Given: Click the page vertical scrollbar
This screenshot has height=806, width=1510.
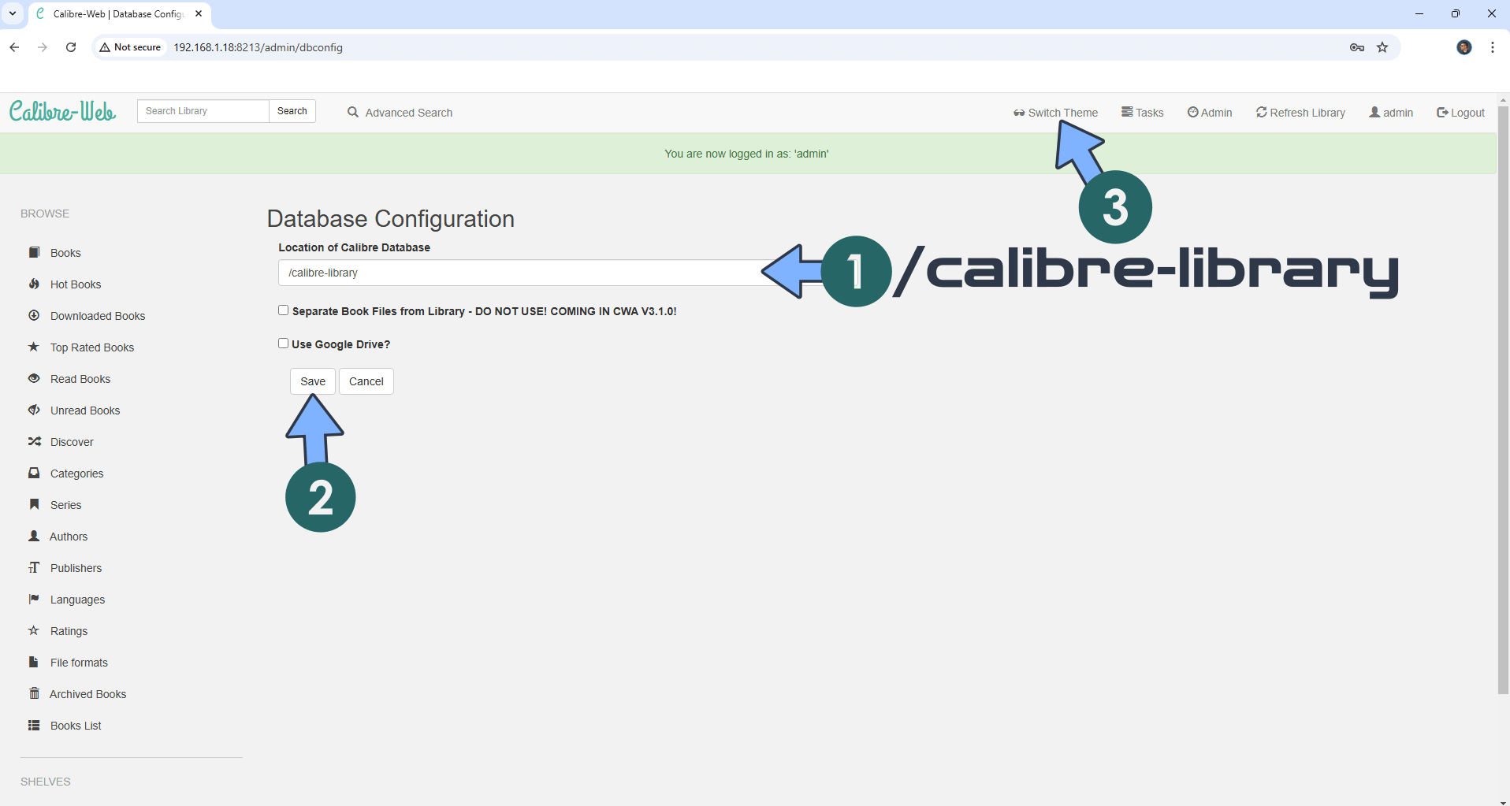Looking at the screenshot, I should point(1503,400).
